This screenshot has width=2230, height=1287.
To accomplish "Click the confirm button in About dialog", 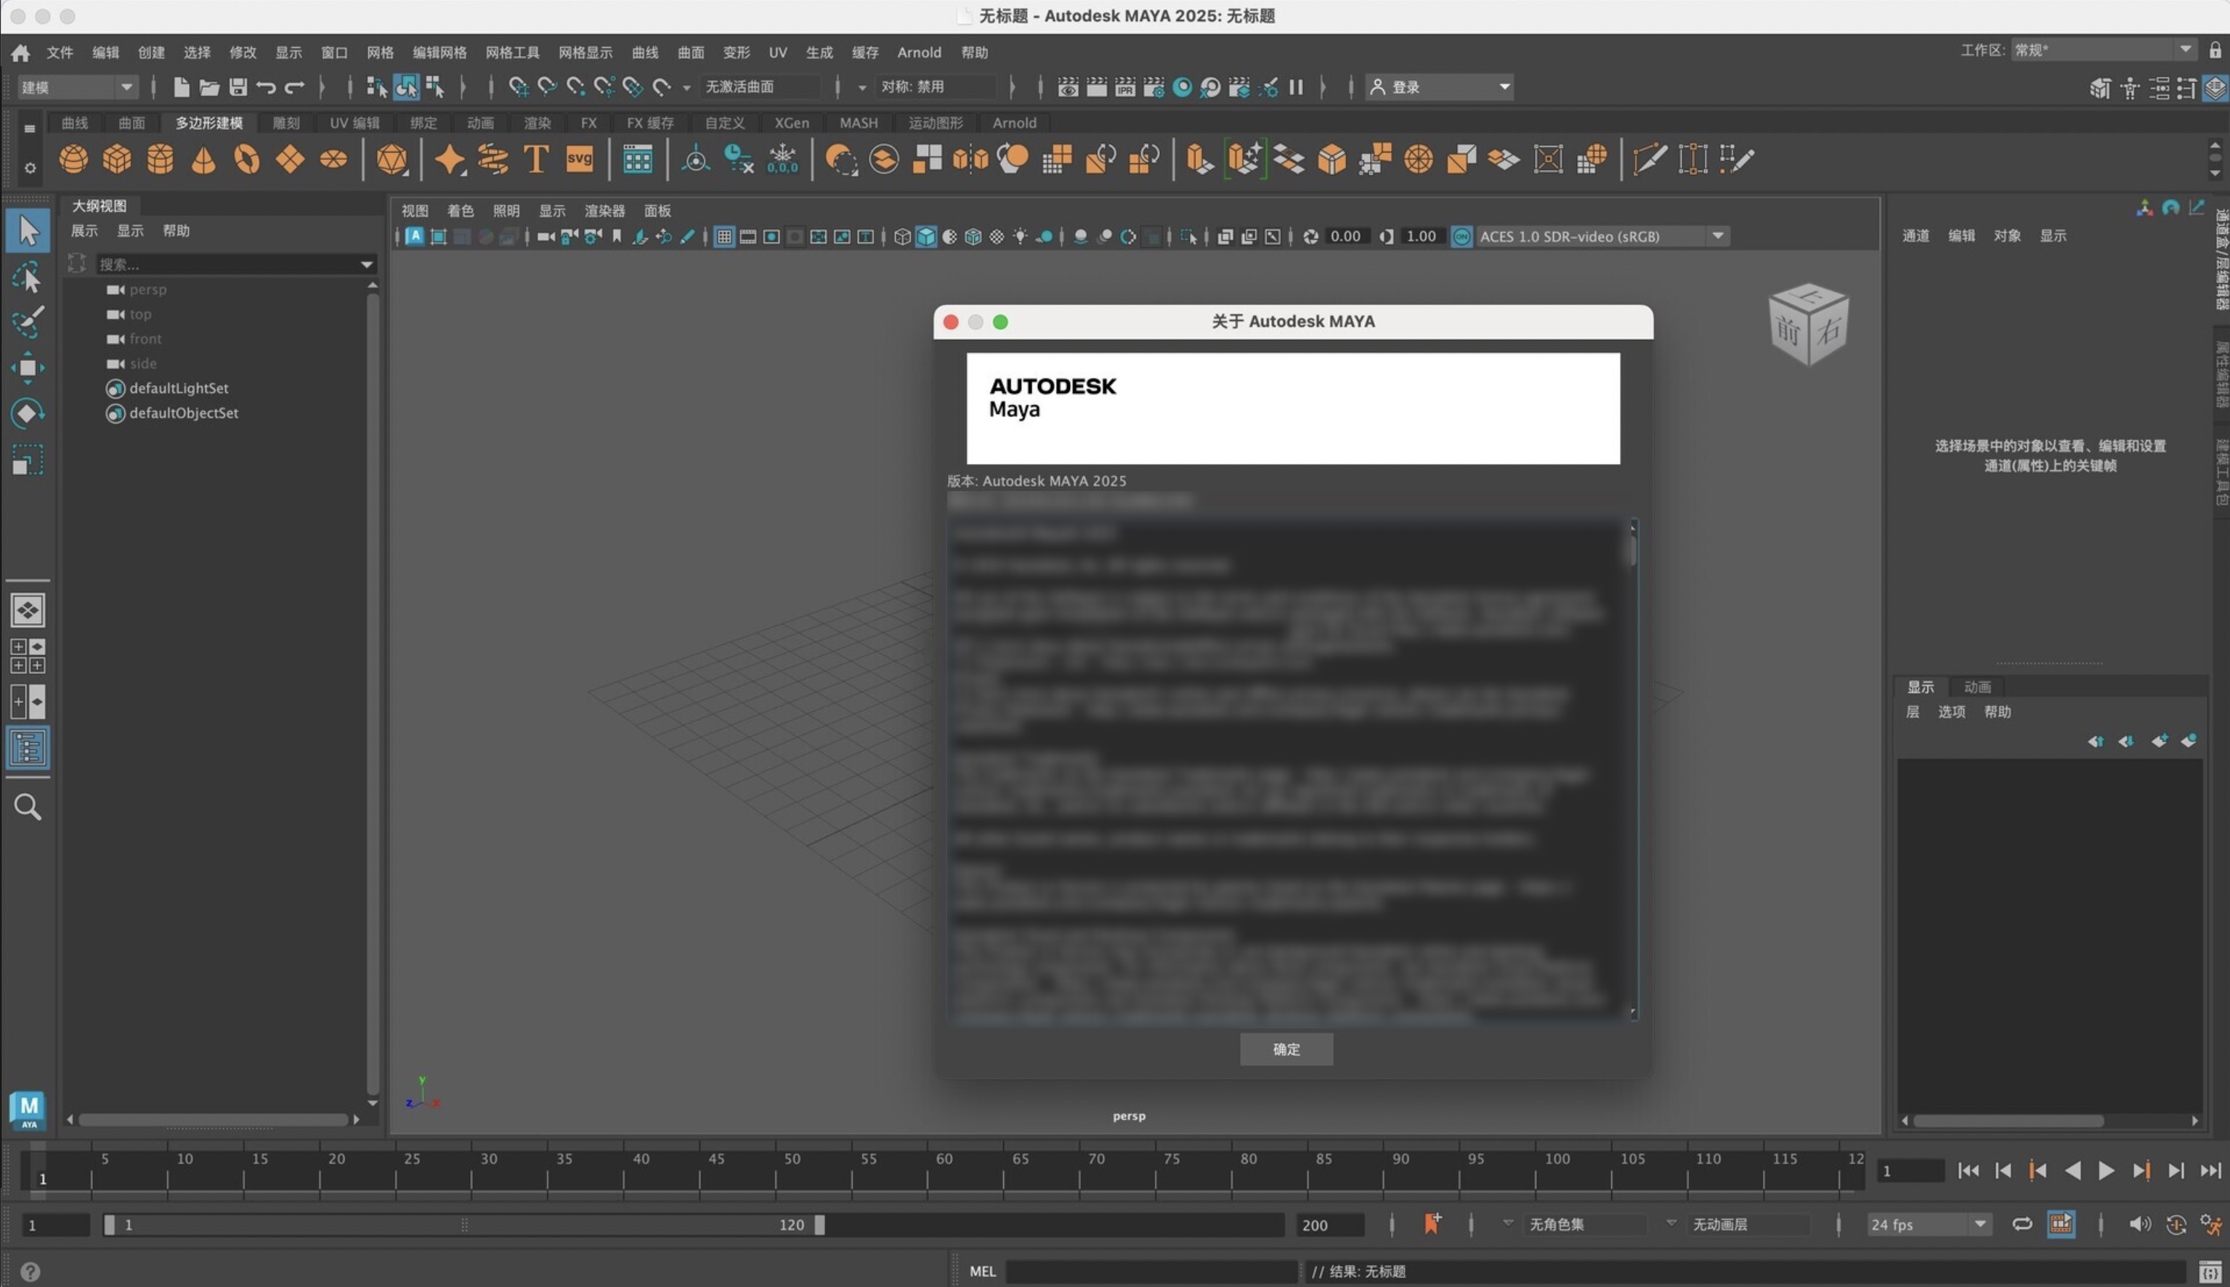I will point(1286,1050).
